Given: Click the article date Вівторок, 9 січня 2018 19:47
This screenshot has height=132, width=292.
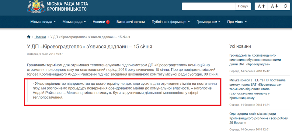Looking at the screenshot, I should pos(45,54).
